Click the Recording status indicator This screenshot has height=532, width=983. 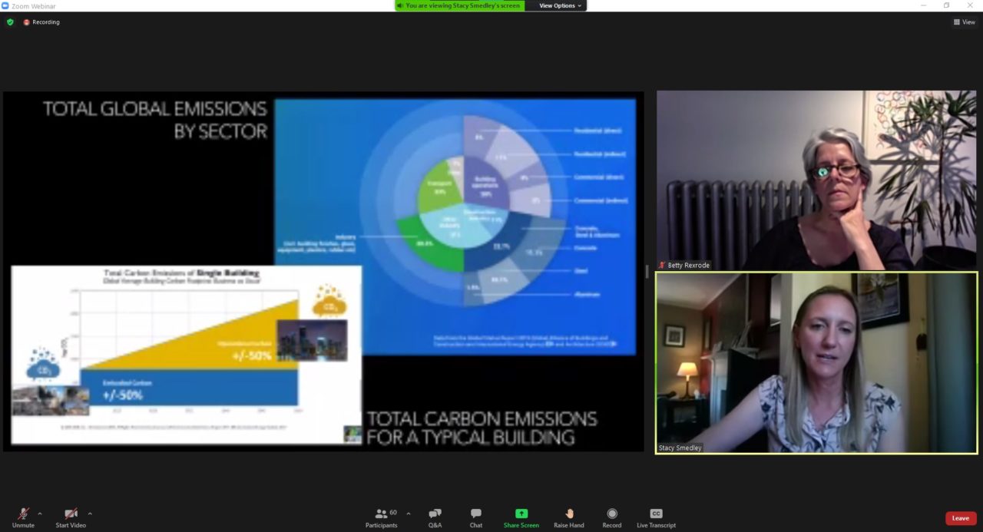click(41, 22)
